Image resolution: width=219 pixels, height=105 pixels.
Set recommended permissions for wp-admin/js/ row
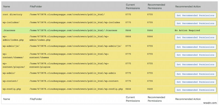(x=195, y=47)
